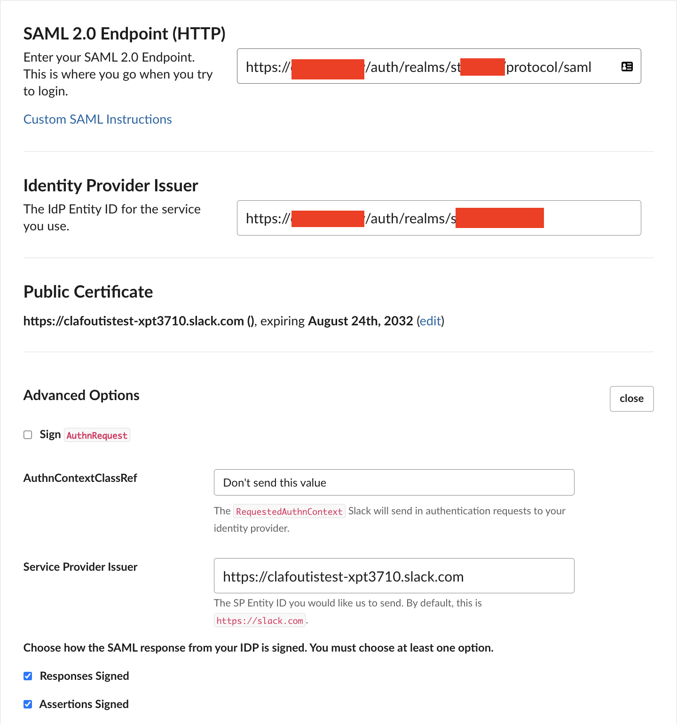Click the Advanced Options heading
This screenshot has width=677, height=724.
[x=81, y=395]
